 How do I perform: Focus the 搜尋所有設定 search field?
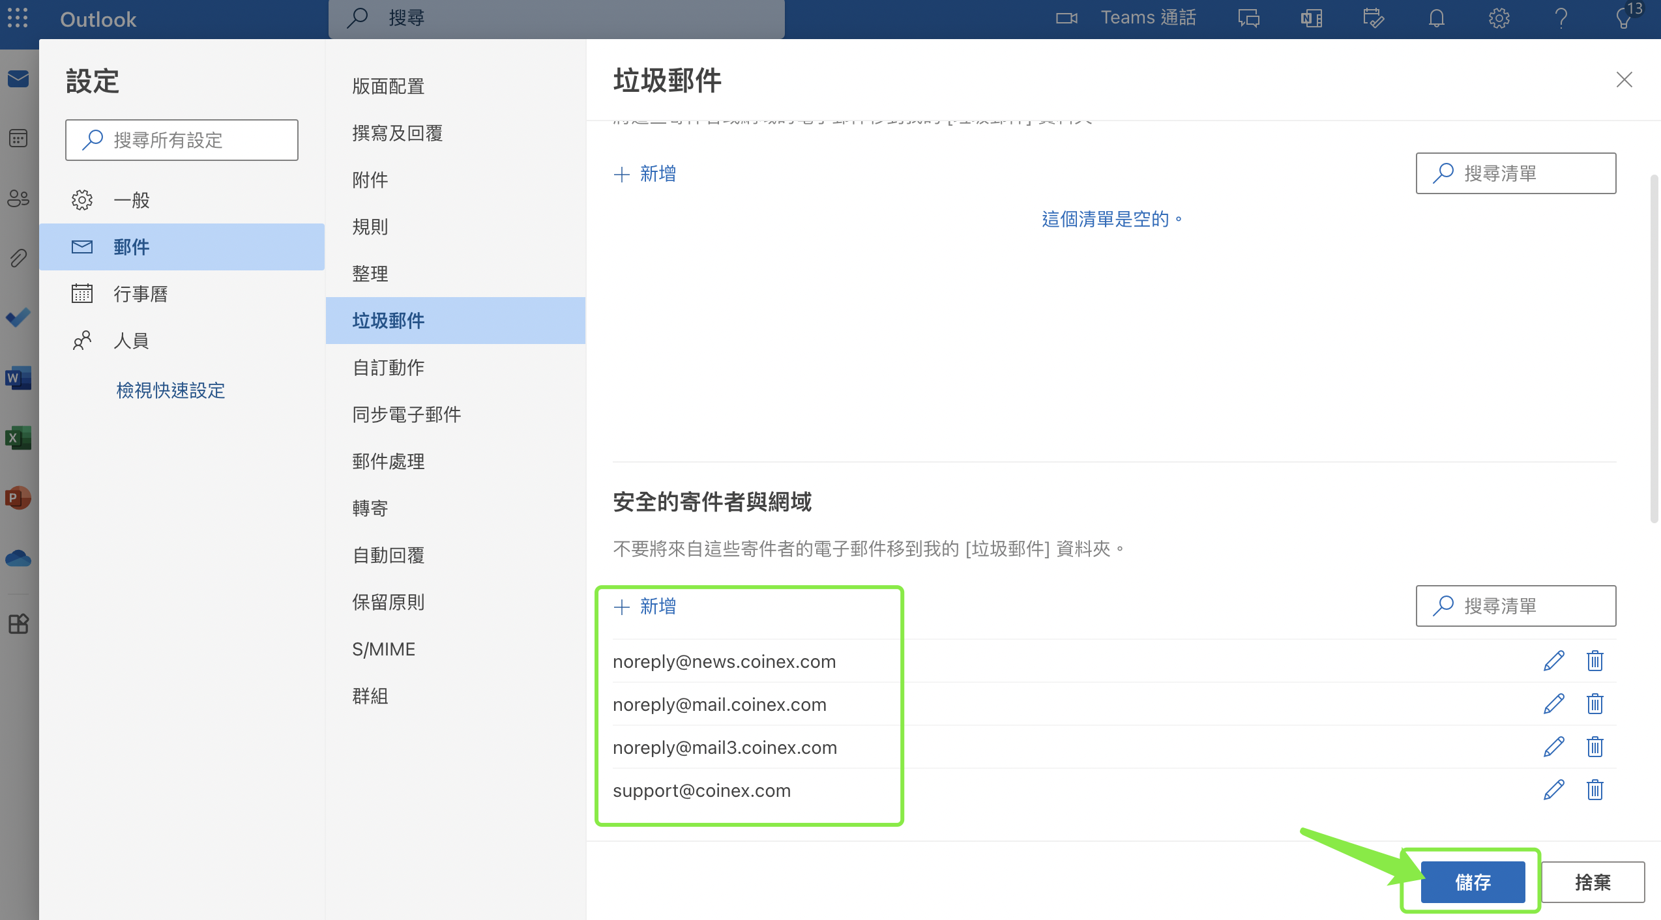(x=182, y=140)
